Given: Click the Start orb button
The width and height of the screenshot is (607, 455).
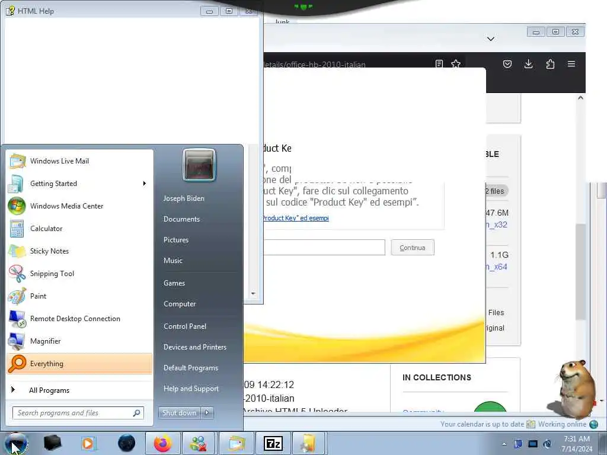Looking at the screenshot, I should point(16,443).
